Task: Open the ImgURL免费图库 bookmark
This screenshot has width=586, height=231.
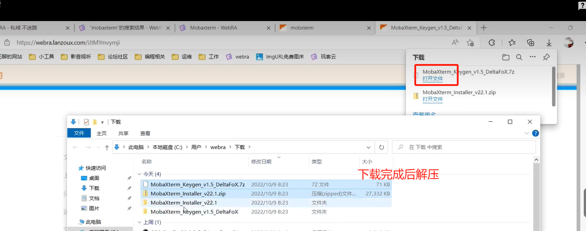Action: coord(280,57)
